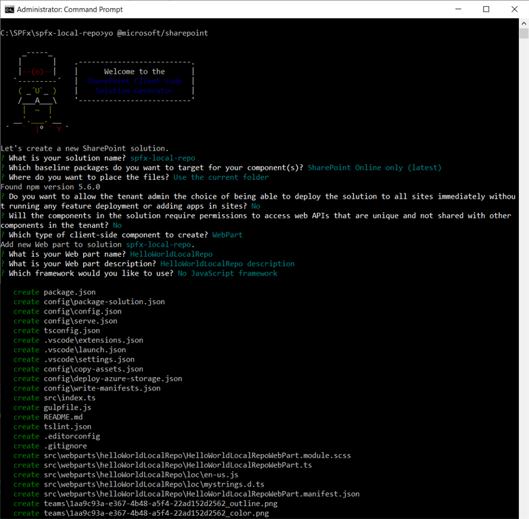This screenshot has height=519, width=529.
Task: Click the vertical scrollbar thumb
Action: pyautogui.click(x=523, y=34)
